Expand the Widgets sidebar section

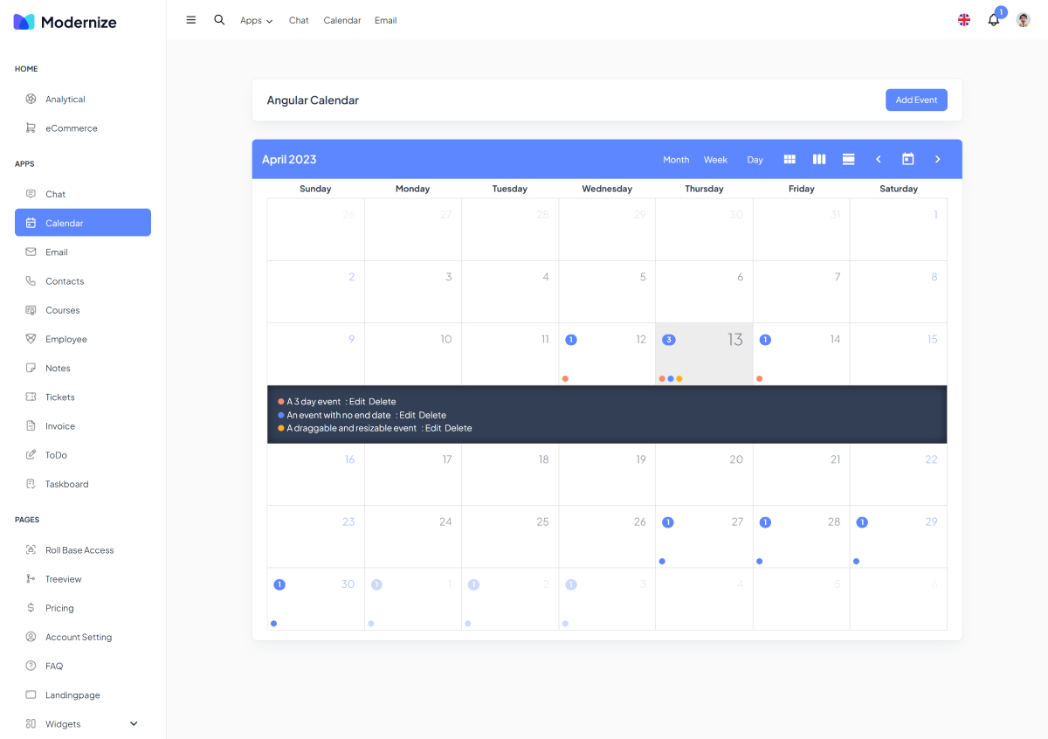click(134, 723)
